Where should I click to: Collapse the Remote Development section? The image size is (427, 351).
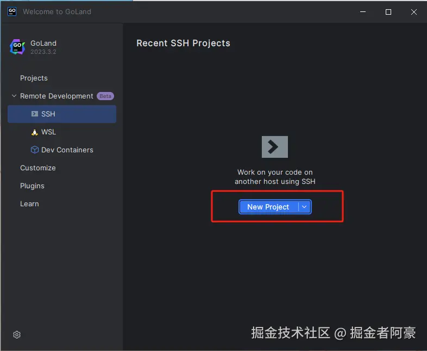tap(14, 96)
